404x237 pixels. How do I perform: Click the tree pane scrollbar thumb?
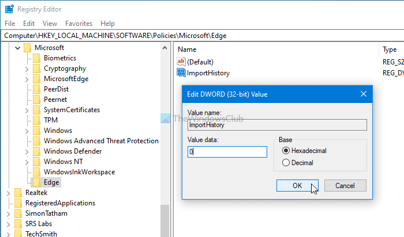pos(164,220)
